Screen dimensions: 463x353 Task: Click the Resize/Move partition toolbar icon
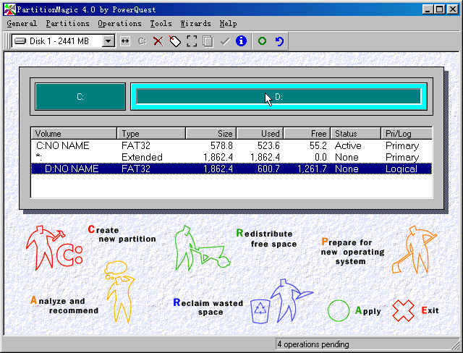pos(125,41)
